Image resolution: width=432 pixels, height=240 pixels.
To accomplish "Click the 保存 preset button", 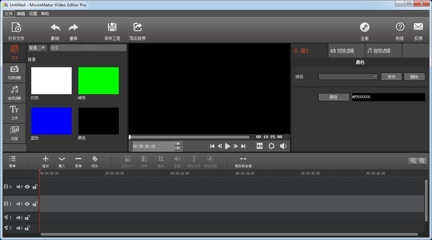I will tap(392, 77).
